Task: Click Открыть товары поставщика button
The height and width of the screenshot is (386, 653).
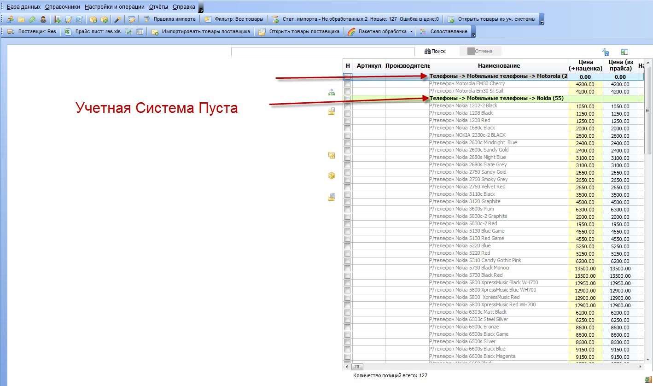Action: tap(299, 32)
